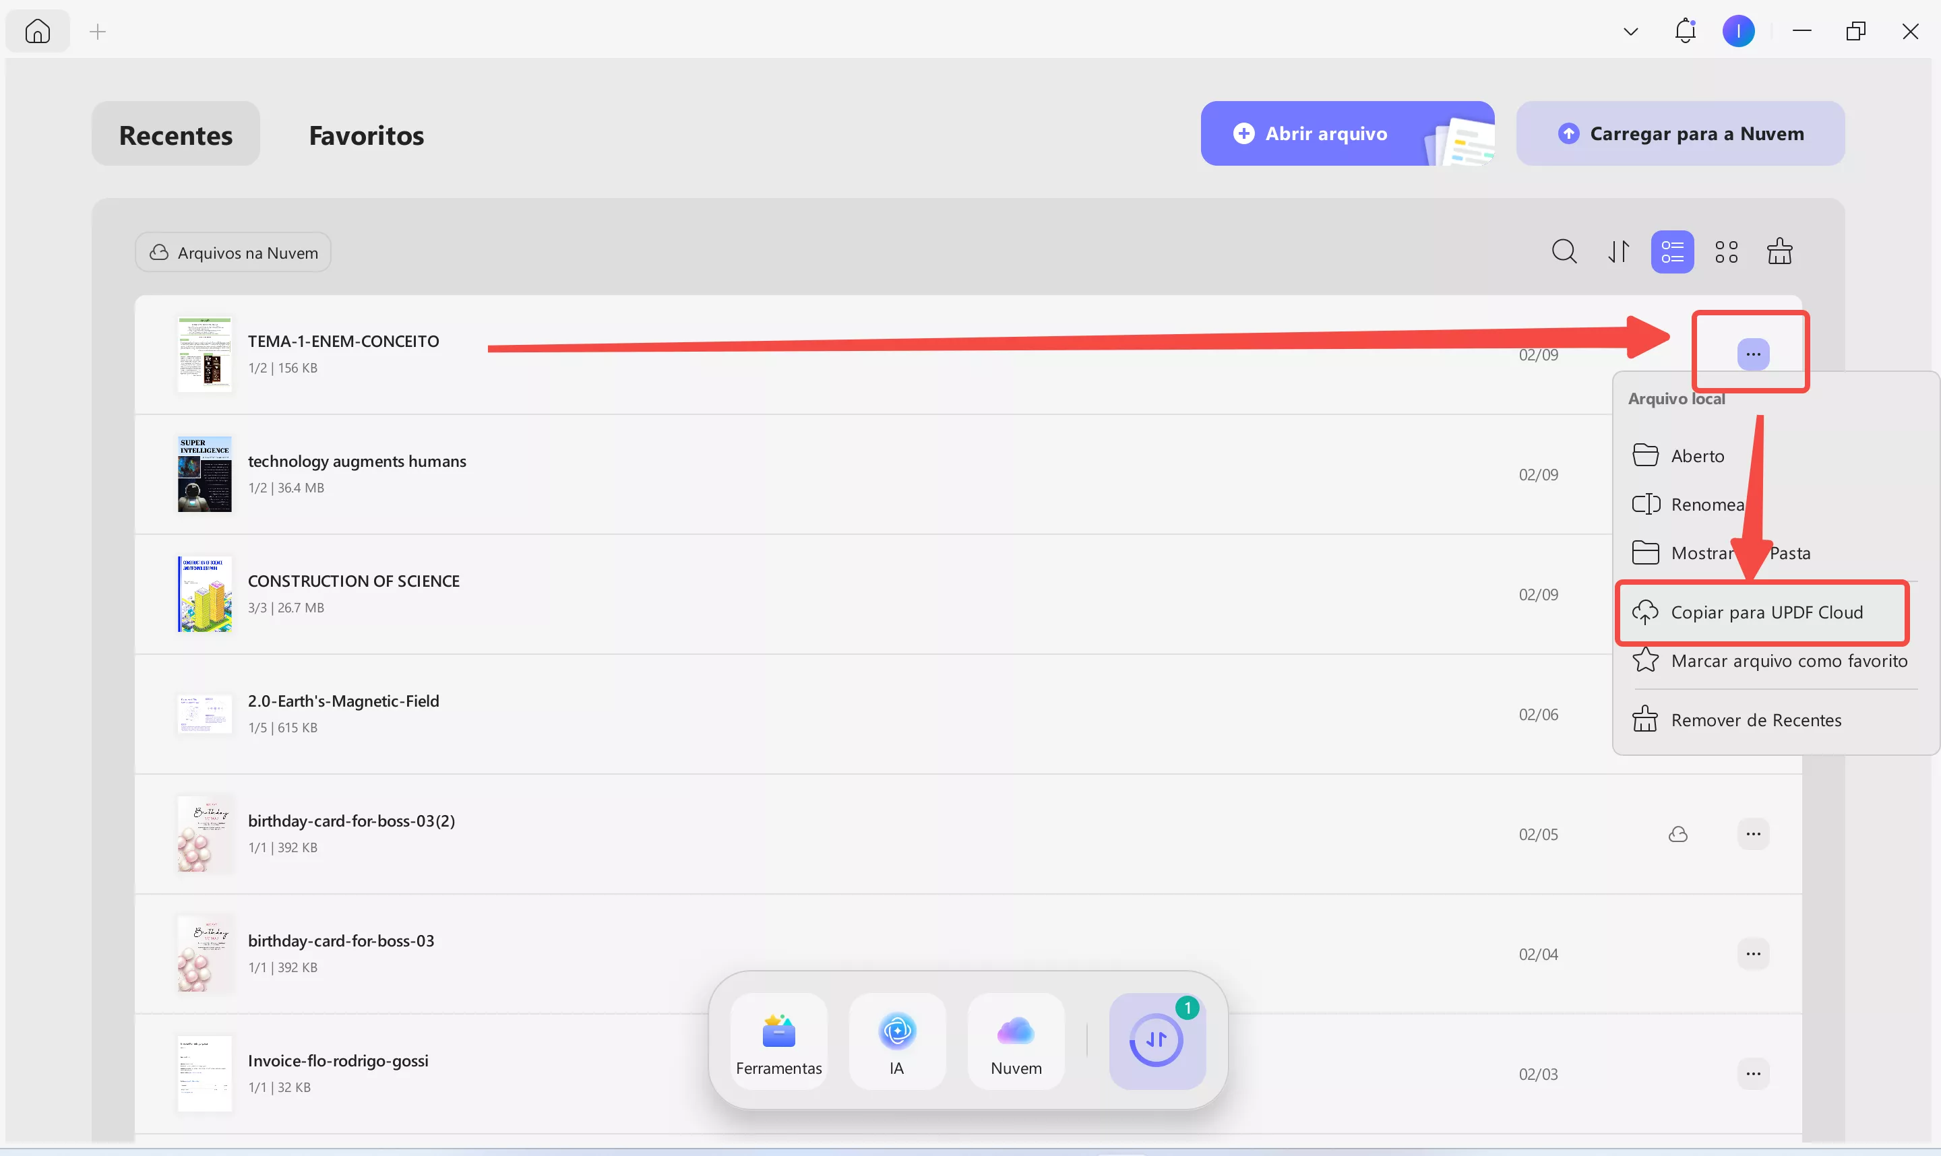
Task: Open the three-dot menu for Invoice-flo-rodrigo-gossi
Action: pos(1754,1072)
